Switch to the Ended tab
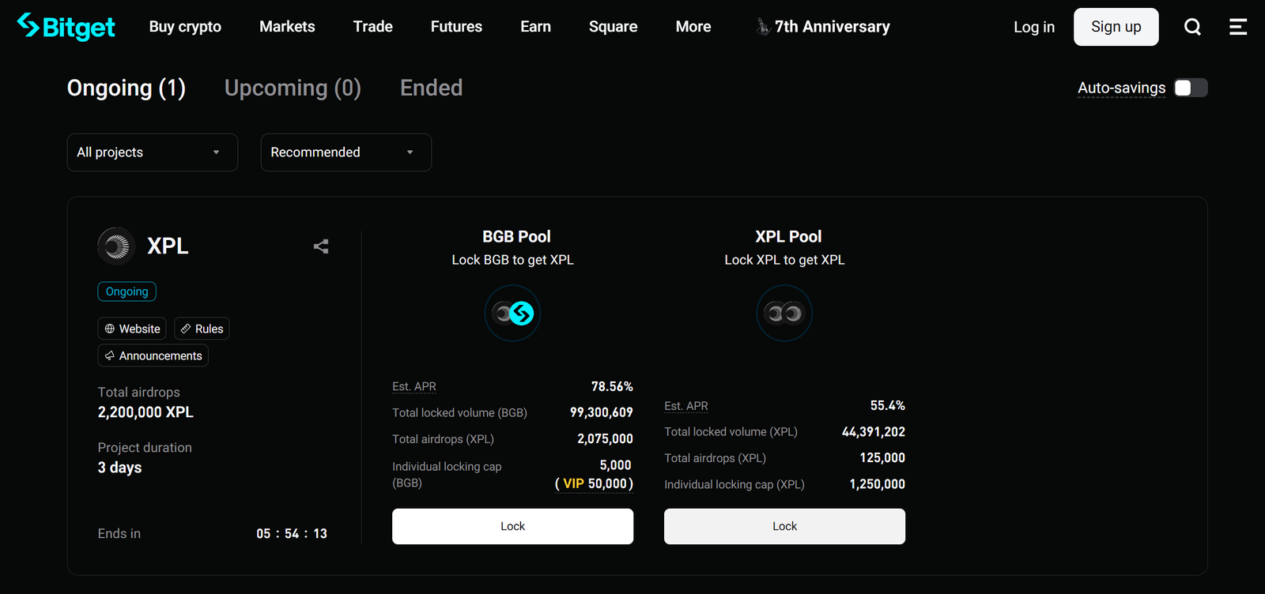This screenshot has width=1265, height=594. tap(431, 88)
